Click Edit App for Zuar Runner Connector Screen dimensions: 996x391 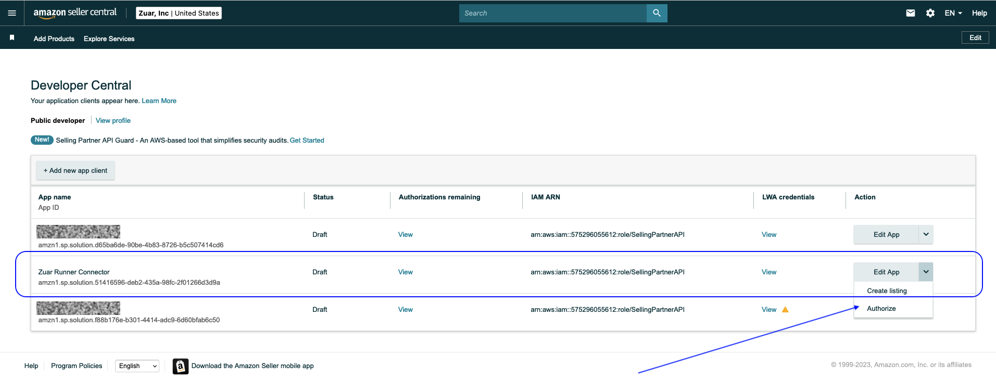tap(886, 272)
